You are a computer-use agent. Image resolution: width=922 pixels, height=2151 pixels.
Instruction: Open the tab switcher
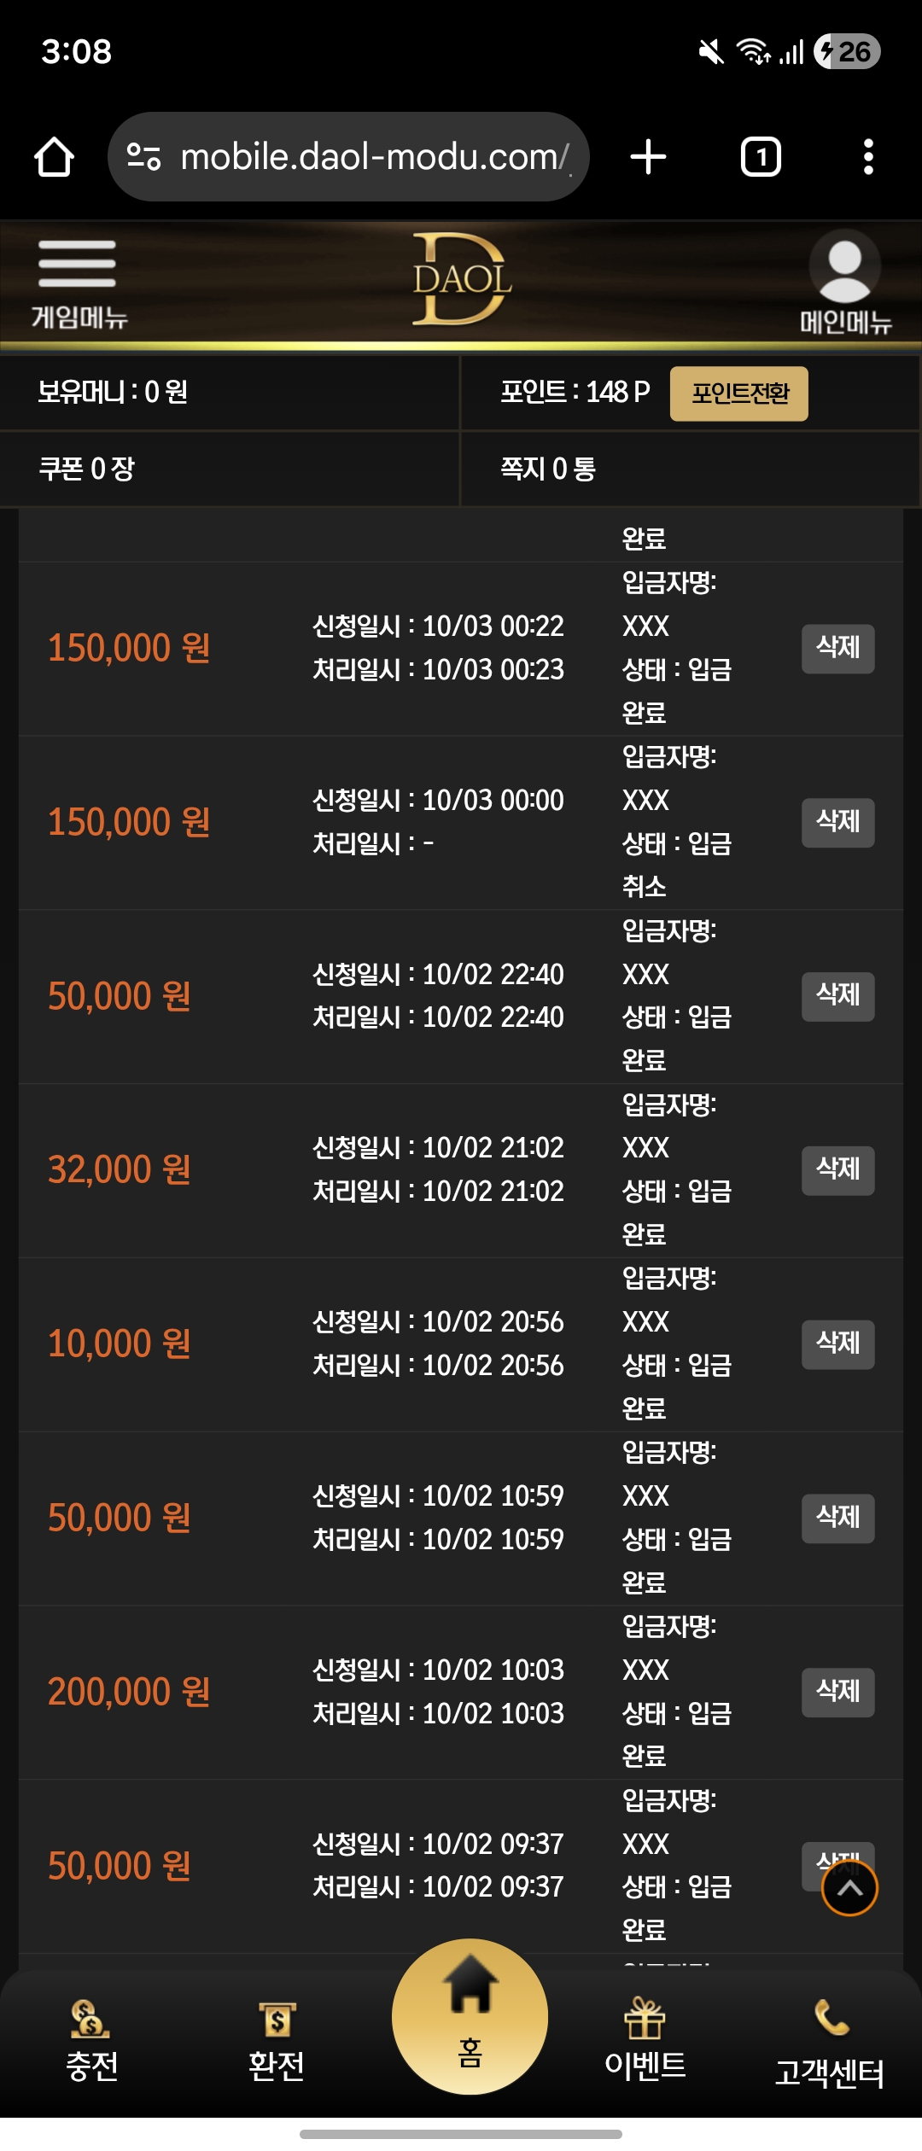click(760, 157)
